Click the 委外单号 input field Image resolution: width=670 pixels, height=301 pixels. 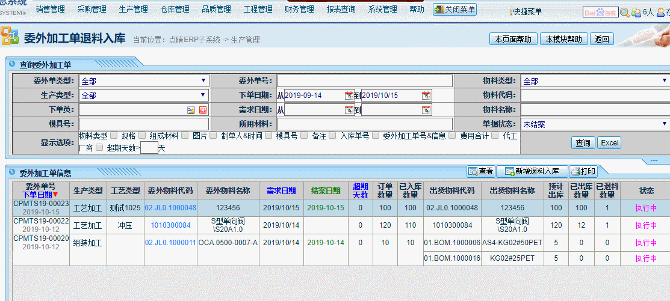point(364,81)
